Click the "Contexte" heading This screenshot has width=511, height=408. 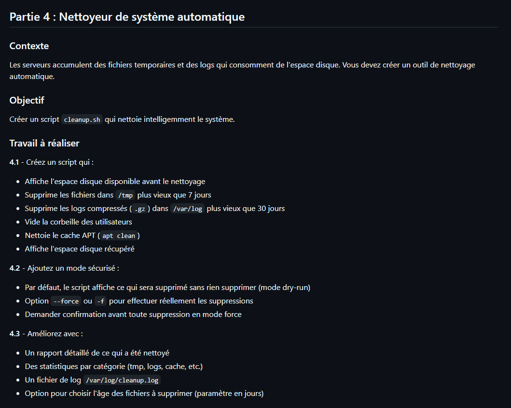click(x=29, y=46)
